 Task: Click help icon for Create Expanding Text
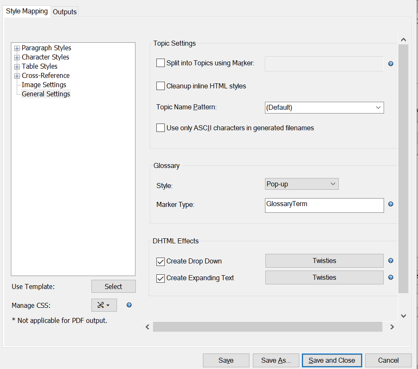click(391, 277)
